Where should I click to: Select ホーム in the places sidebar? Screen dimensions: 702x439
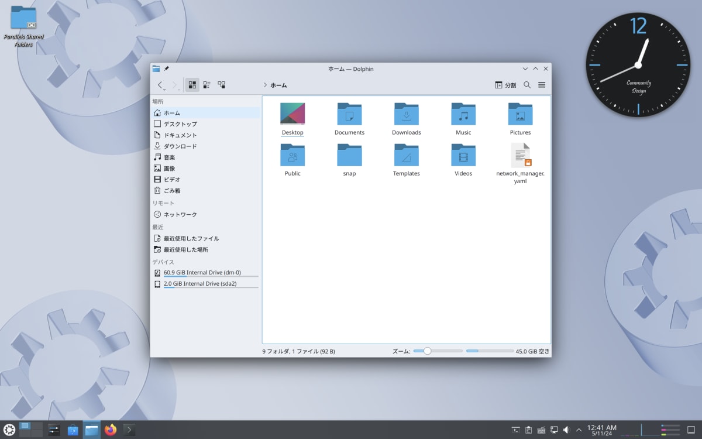coord(205,113)
